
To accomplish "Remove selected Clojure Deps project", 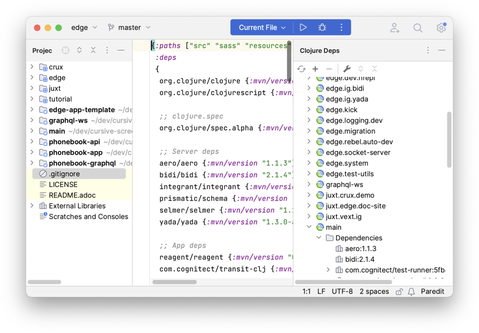I will 329,69.
